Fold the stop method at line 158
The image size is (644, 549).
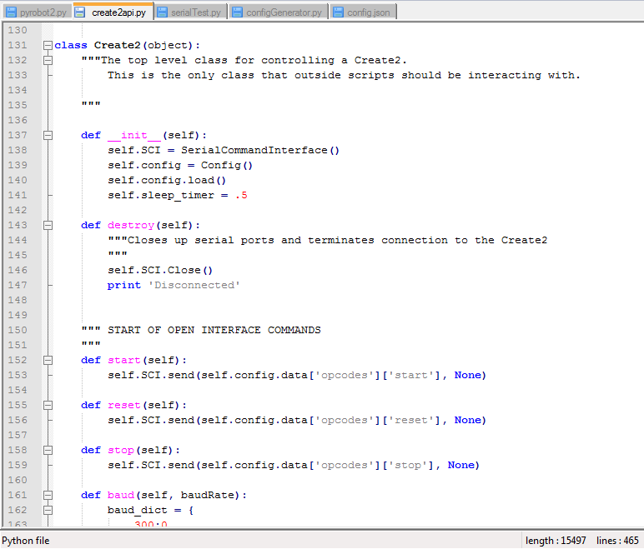pyautogui.click(x=48, y=450)
